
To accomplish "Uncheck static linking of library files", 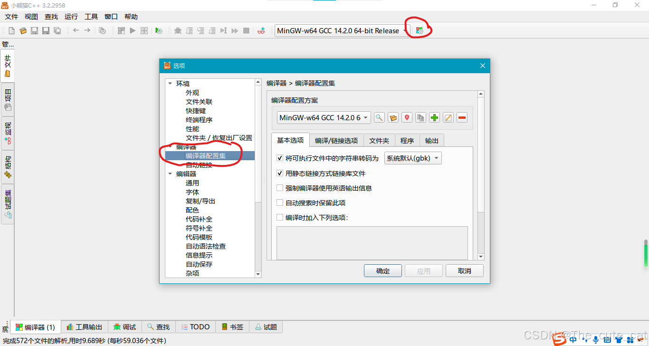I will click(x=280, y=173).
